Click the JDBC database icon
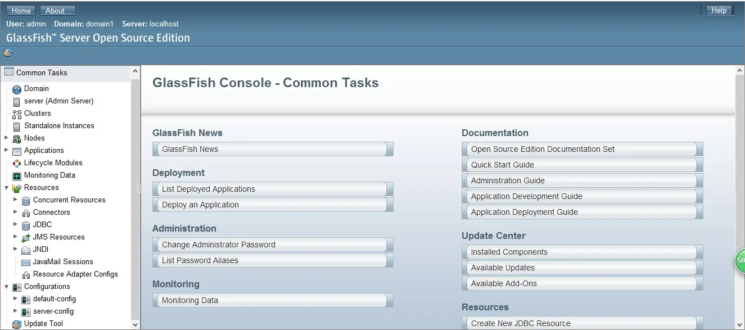 tap(26, 225)
